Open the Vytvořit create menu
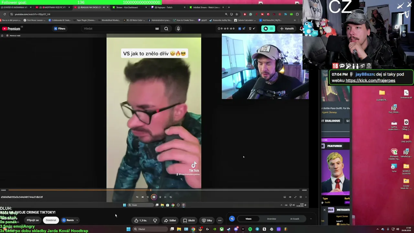 pyautogui.click(x=287, y=28)
